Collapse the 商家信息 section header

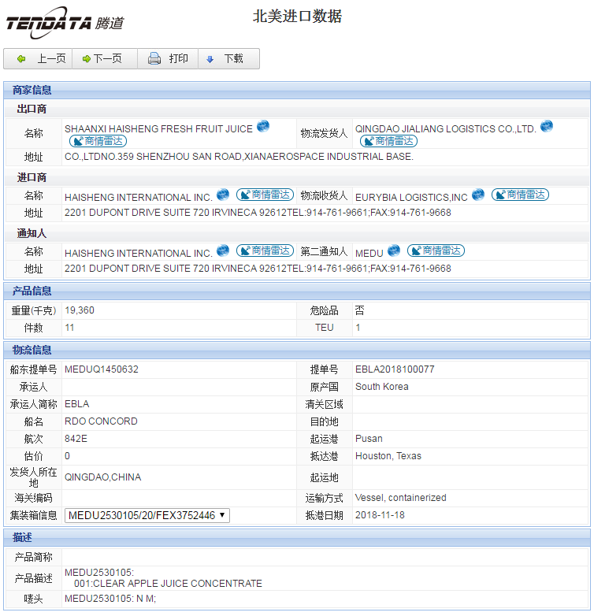point(32,90)
